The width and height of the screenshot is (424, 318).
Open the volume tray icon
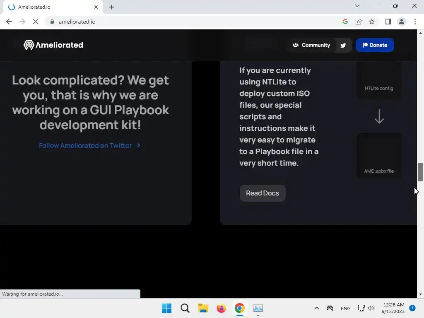(x=371, y=308)
